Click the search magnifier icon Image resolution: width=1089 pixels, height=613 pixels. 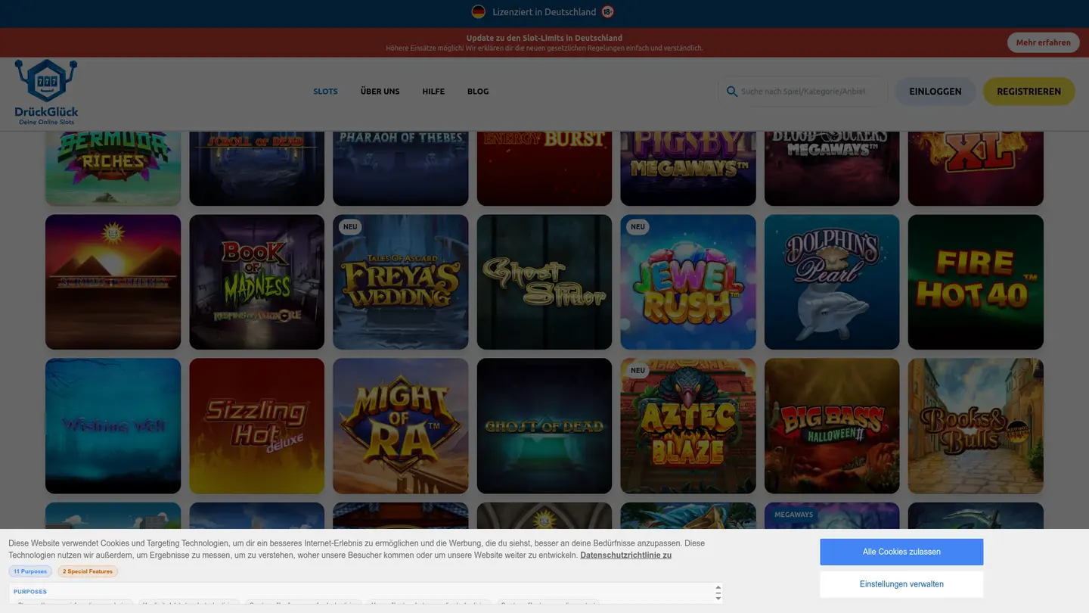(x=732, y=92)
